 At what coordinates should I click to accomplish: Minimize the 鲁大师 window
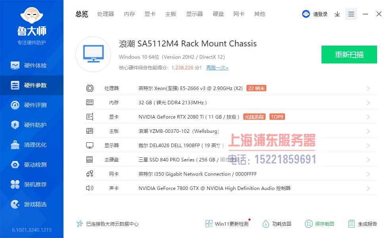coord(365,14)
